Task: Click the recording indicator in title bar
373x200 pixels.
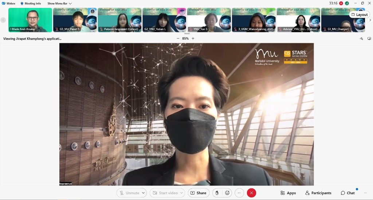Action: [x=341, y=3]
